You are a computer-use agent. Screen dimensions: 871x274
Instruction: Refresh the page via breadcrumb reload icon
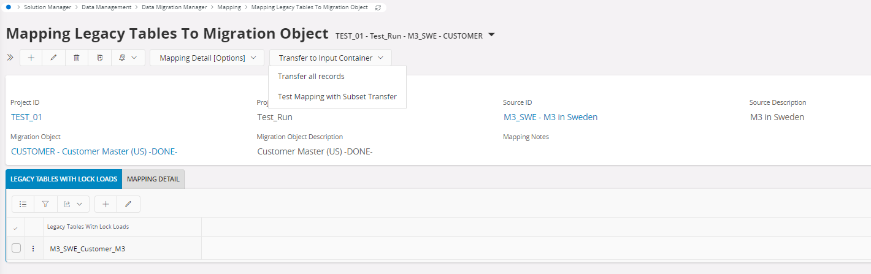(378, 7)
